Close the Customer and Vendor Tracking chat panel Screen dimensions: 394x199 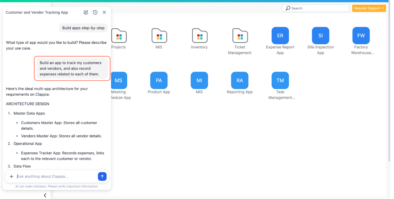pos(104,12)
